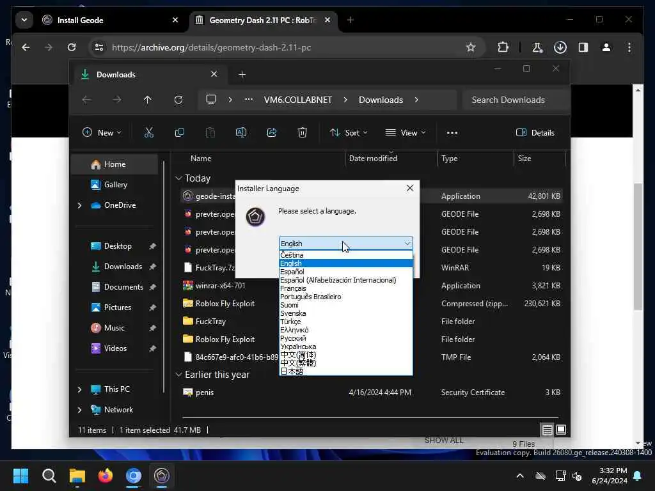Go up one folder level in Explorer

[x=148, y=100]
